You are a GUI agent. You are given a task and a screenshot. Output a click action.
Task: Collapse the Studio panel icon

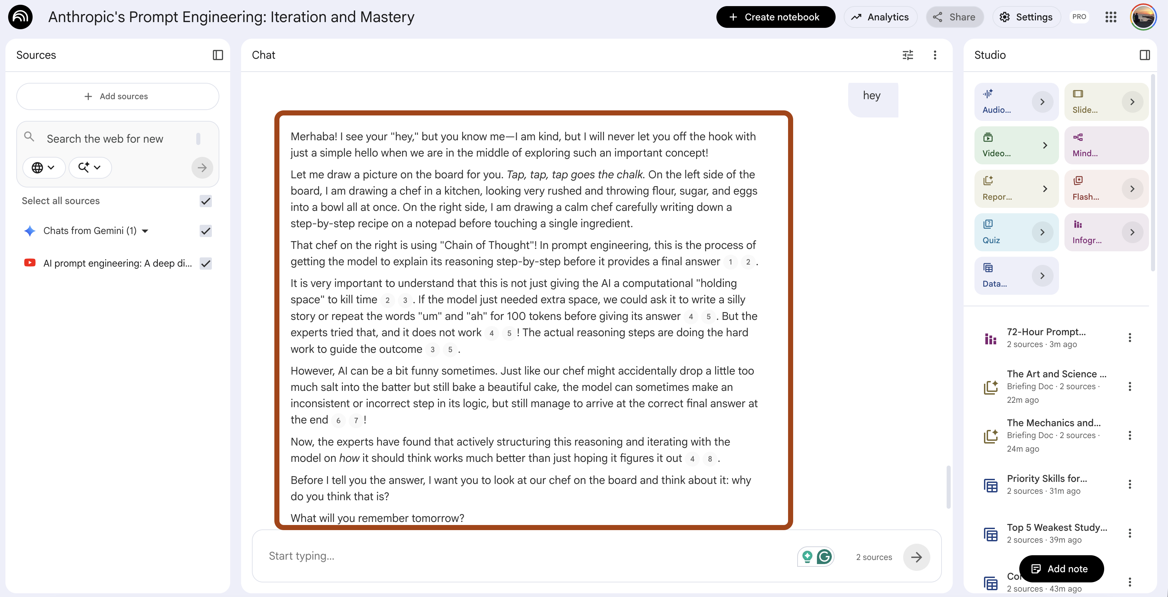coord(1145,55)
